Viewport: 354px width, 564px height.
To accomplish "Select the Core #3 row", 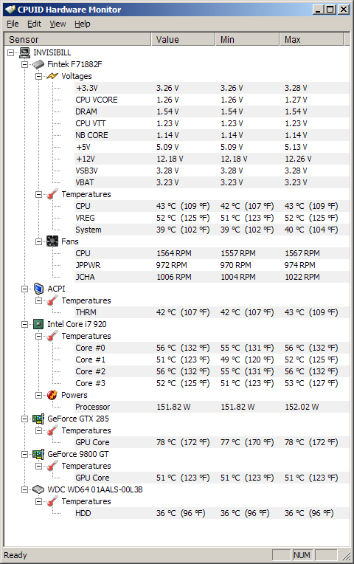I will (x=212, y=383).
